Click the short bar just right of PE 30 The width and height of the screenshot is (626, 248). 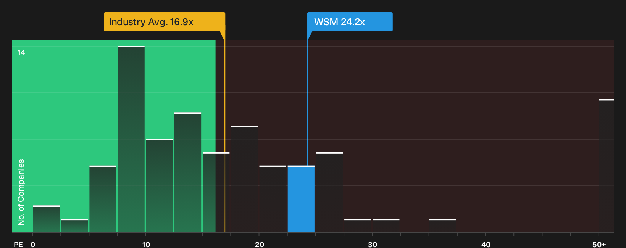pos(386,225)
